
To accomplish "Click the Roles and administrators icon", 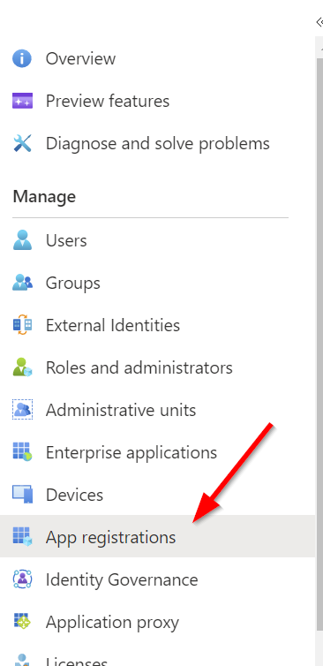I will point(22,367).
